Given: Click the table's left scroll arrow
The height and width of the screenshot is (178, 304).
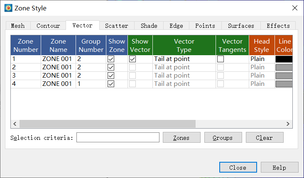Looking at the screenshot, I should tap(15, 124).
